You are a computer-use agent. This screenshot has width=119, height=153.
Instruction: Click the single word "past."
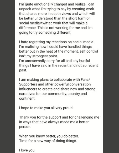pos(23,70)
